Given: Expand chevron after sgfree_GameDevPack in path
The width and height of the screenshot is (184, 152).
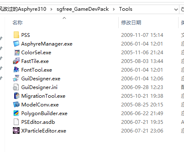Looking at the screenshot, I should (114, 9).
